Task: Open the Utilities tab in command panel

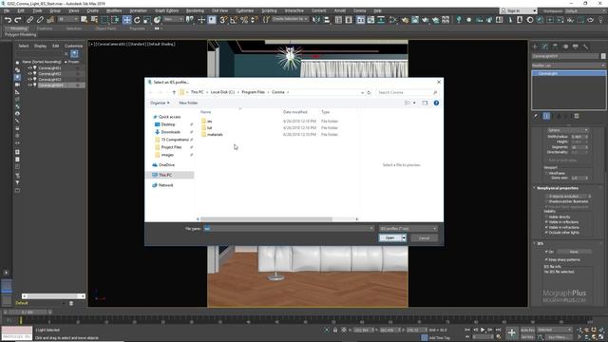Action: (x=585, y=47)
